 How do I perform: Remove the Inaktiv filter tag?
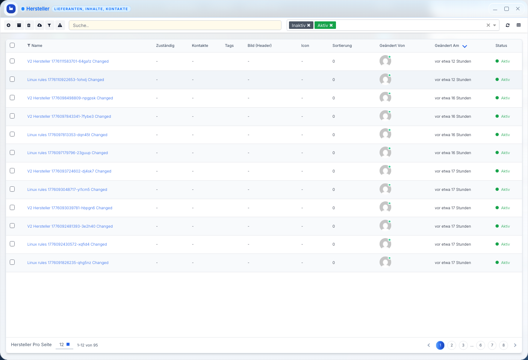pyautogui.click(x=309, y=25)
